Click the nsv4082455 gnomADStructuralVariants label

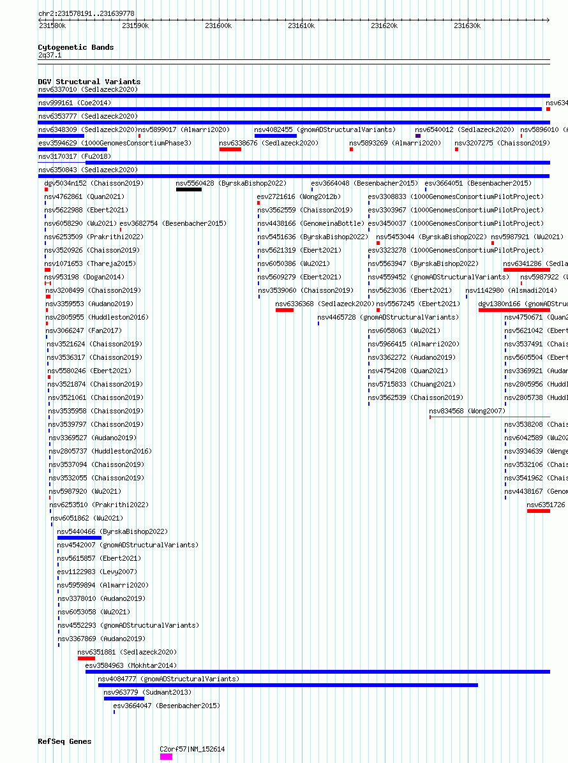tap(325, 130)
